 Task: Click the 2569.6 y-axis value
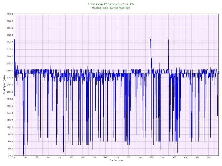click(10, 70)
